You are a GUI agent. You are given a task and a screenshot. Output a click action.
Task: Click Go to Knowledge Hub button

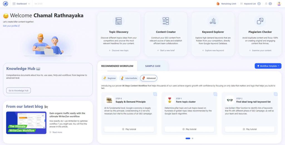(x=19, y=90)
